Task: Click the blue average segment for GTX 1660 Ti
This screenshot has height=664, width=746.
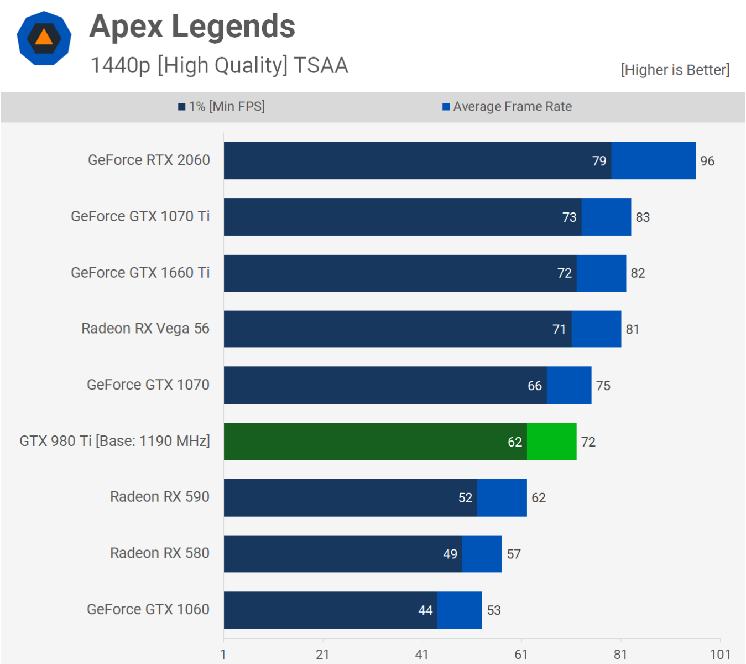Action: [602, 273]
